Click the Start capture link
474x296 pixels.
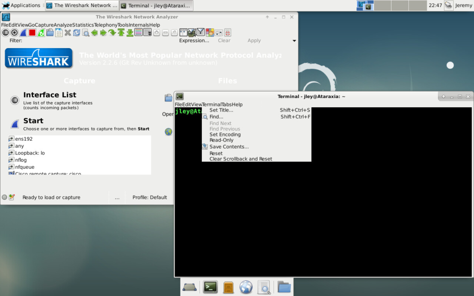click(33, 121)
